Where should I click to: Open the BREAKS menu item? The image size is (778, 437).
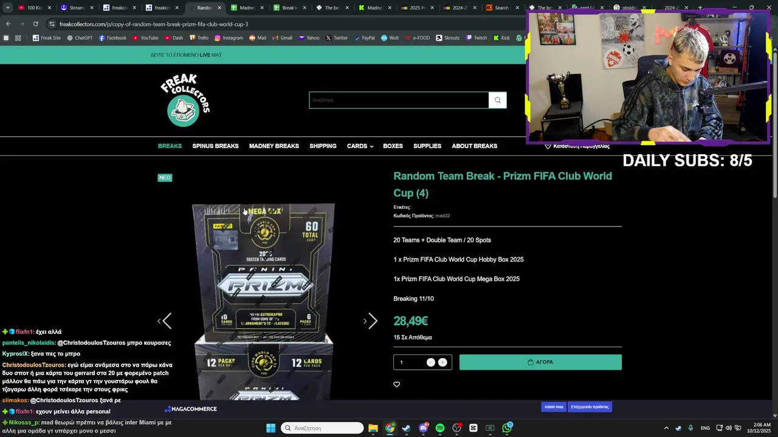pos(170,146)
